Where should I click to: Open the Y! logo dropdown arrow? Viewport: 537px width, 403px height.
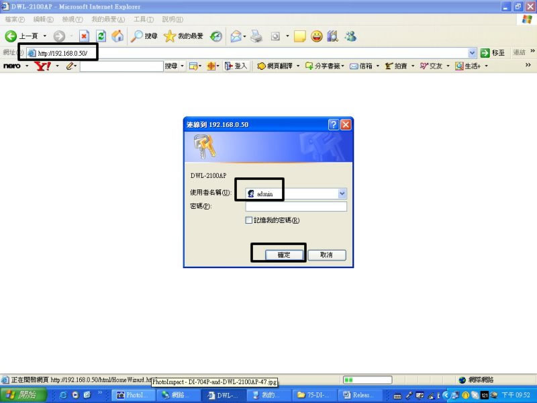tap(57, 66)
